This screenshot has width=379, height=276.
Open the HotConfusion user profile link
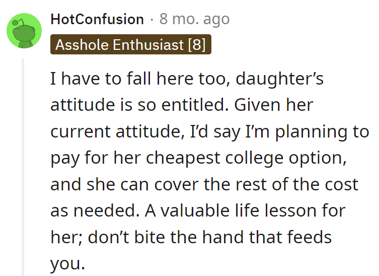(x=97, y=20)
